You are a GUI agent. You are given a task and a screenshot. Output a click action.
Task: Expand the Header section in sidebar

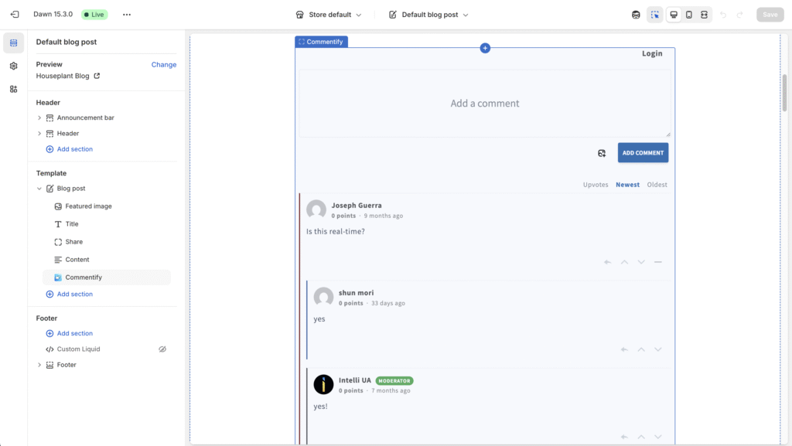point(39,133)
